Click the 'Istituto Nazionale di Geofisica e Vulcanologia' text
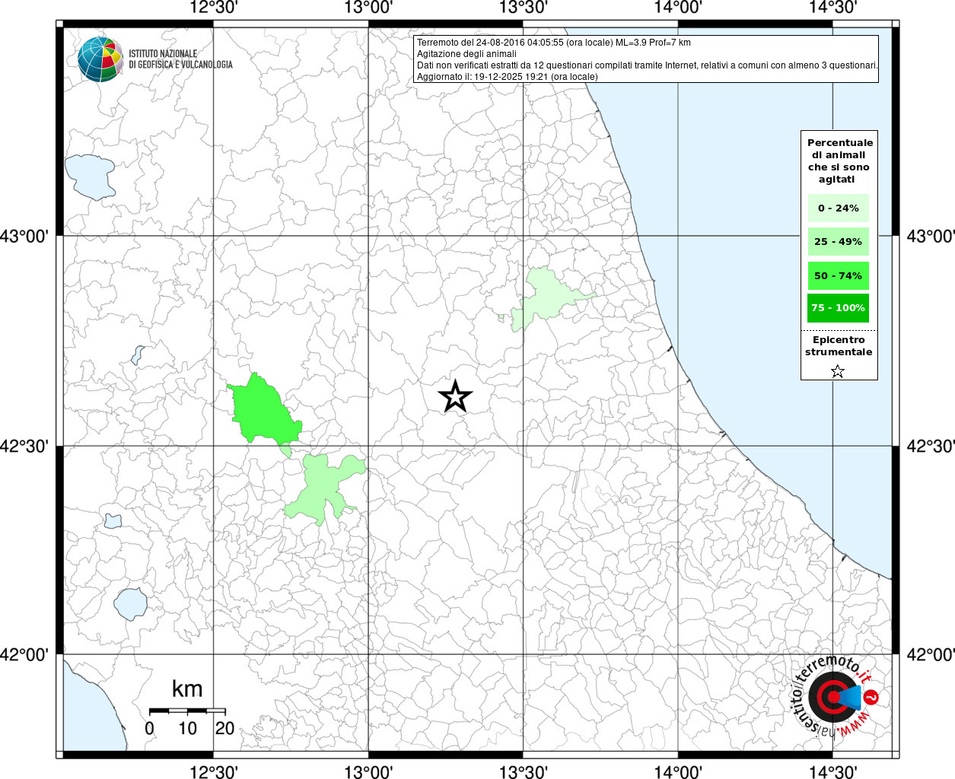 [180, 59]
